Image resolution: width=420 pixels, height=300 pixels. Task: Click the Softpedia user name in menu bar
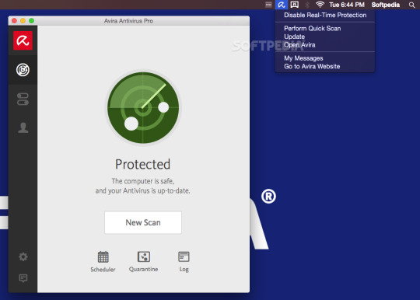386,5
